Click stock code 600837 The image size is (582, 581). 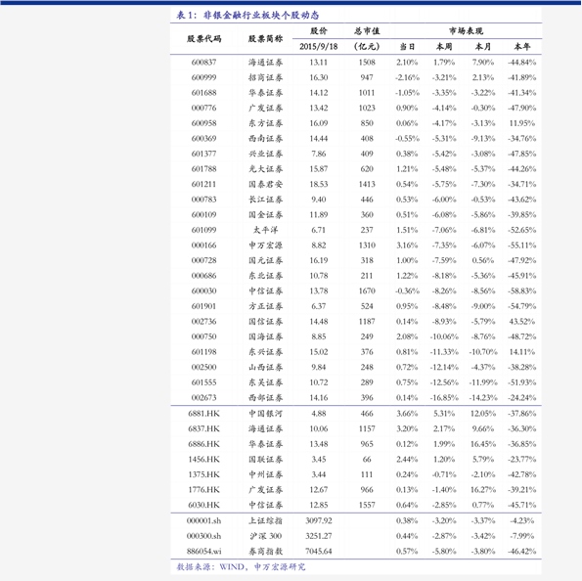tap(203, 63)
